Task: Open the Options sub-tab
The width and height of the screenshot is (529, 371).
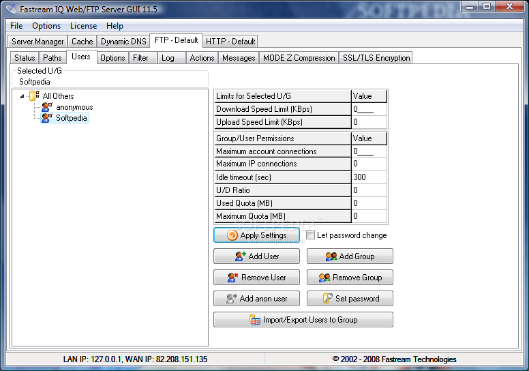Action: 112,58
